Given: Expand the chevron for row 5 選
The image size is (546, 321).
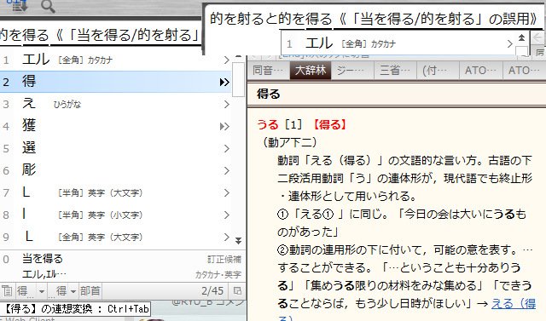Looking at the screenshot, I should [x=227, y=148].
